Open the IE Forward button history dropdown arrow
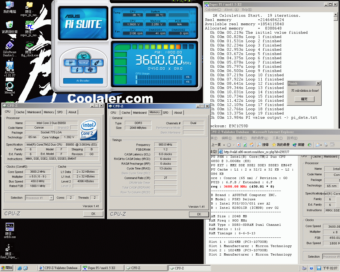The height and width of the screenshot is (272, 340). (x=233, y=145)
